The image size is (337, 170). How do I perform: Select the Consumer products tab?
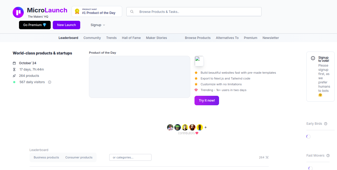pos(79,157)
